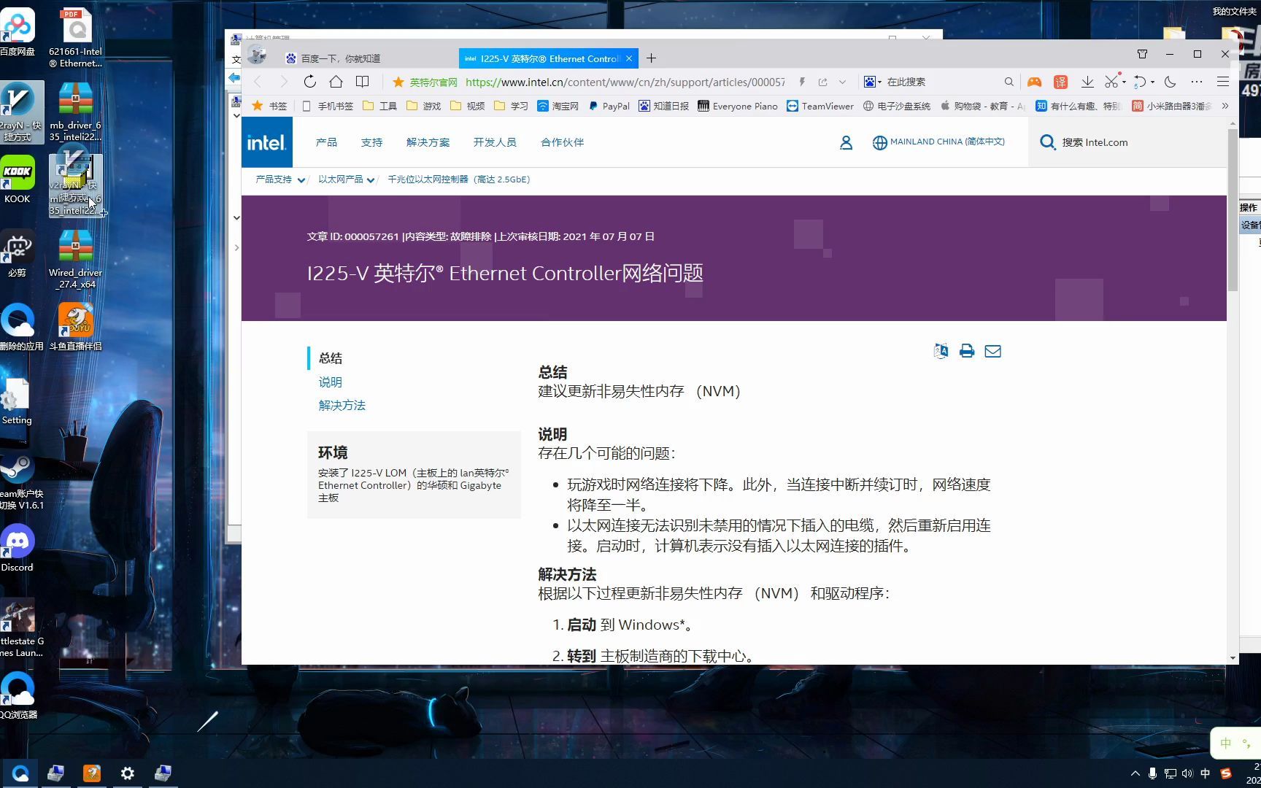The width and height of the screenshot is (1261, 788).
Task: Open the 学习 bookmark folder
Action: [511, 106]
